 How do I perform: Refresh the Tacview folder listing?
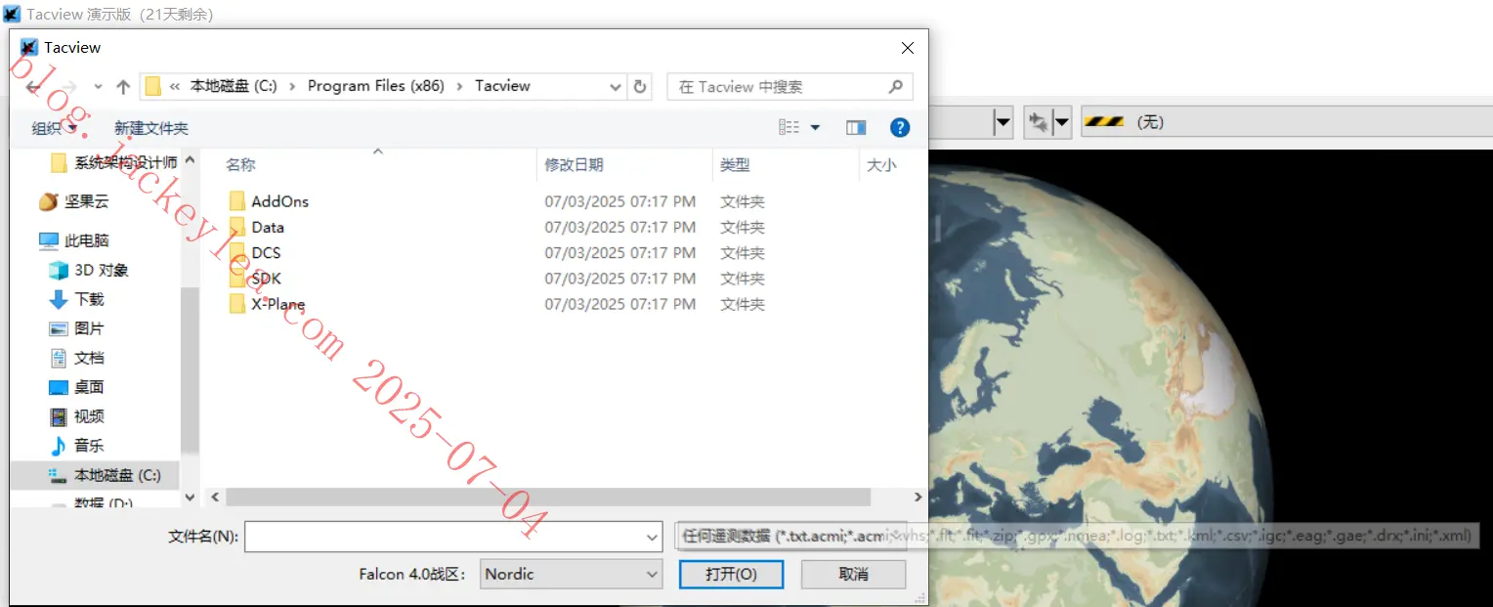click(640, 86)
